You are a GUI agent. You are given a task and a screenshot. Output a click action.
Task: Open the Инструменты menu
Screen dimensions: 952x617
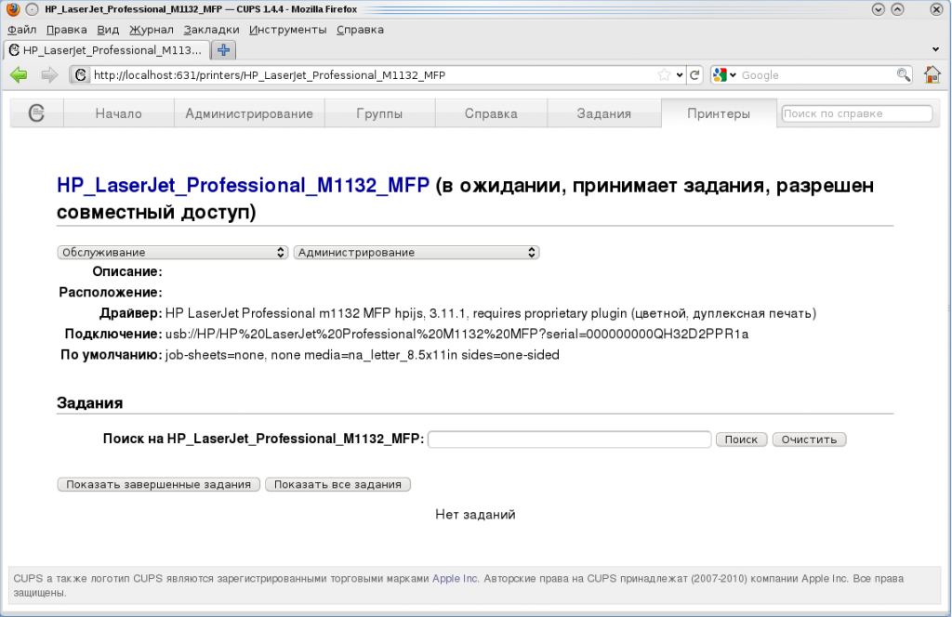288,29
